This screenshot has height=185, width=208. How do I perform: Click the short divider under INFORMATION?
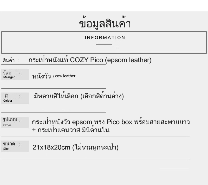click(104, 44)
